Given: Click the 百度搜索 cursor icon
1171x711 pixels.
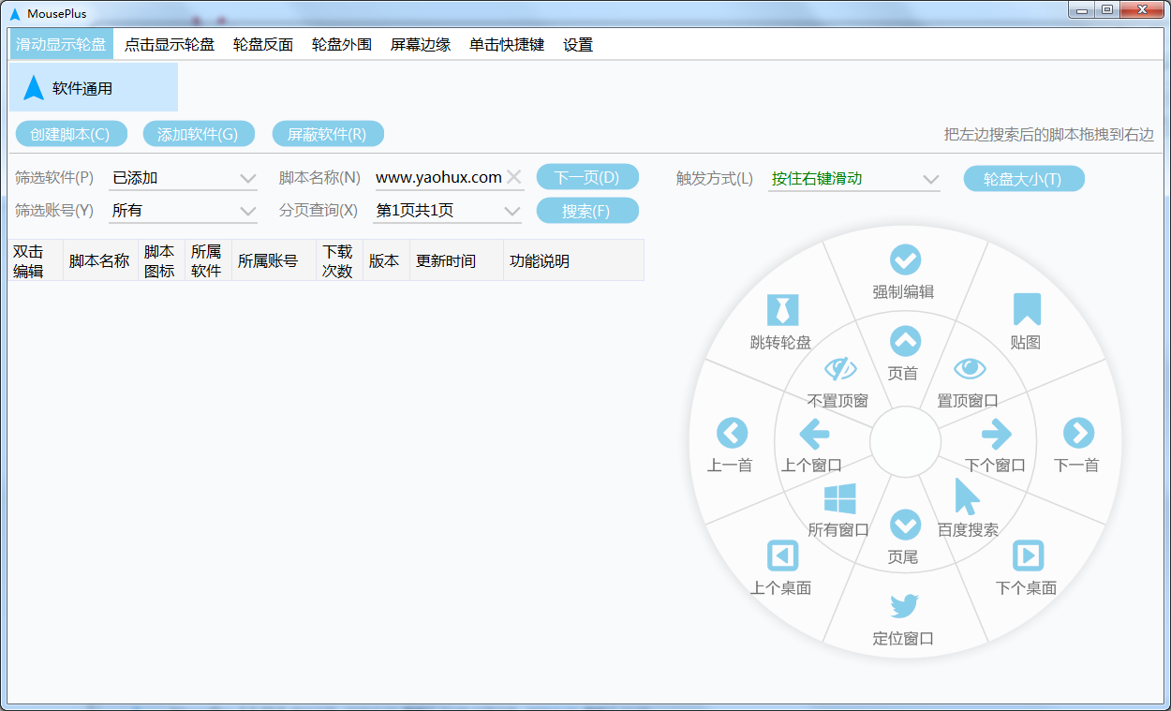Looking at the screenshot, I should point(967,496).
